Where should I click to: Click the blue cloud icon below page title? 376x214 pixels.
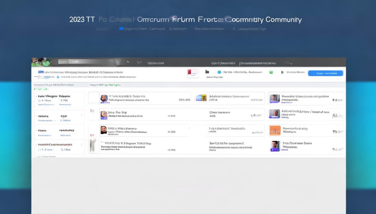pos(121,29)
